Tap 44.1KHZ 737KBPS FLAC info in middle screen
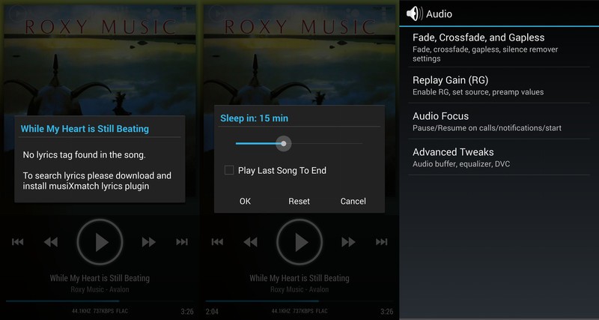Viewport: 599px width, 320px height. click(299, 311)
